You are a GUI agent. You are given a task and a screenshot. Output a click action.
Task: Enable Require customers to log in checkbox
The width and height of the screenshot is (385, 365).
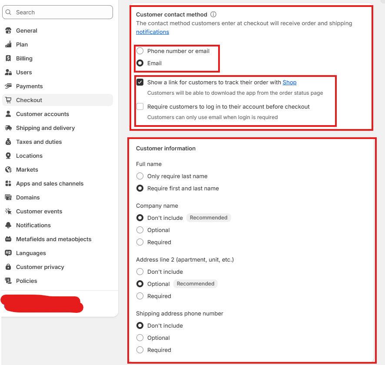140,106
